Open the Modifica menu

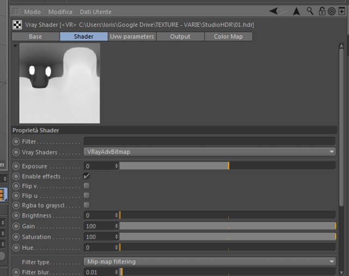point(60,12)
